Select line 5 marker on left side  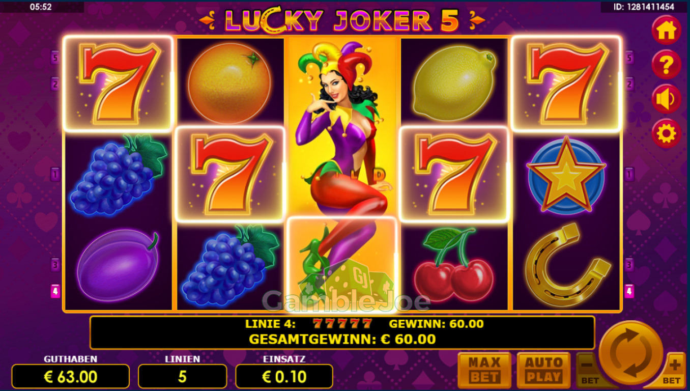(55, 57)
